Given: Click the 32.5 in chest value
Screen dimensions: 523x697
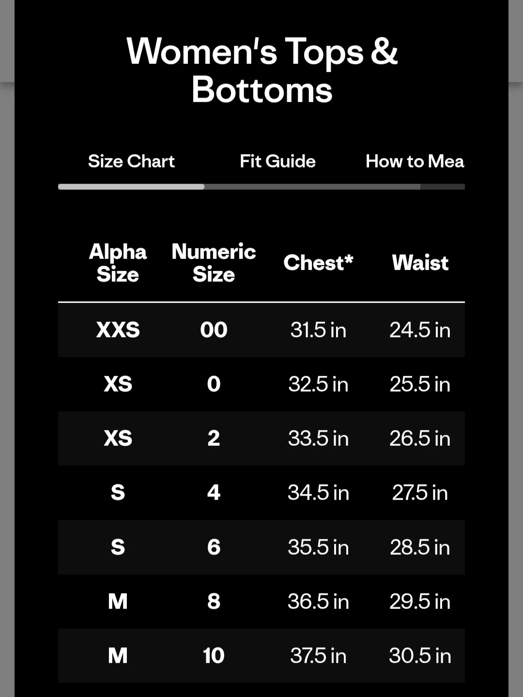Looking at the screenshot, I should pos(318,384).
